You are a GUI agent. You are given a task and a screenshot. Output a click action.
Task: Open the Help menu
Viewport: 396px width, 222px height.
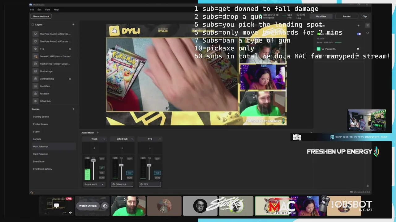56,10
